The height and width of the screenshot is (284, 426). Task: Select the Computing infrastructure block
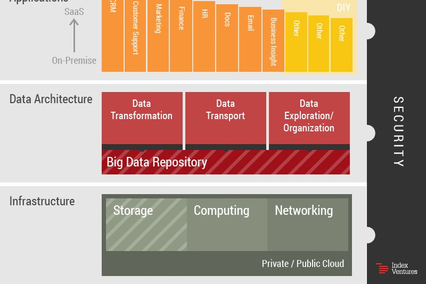tap(227, 224)
